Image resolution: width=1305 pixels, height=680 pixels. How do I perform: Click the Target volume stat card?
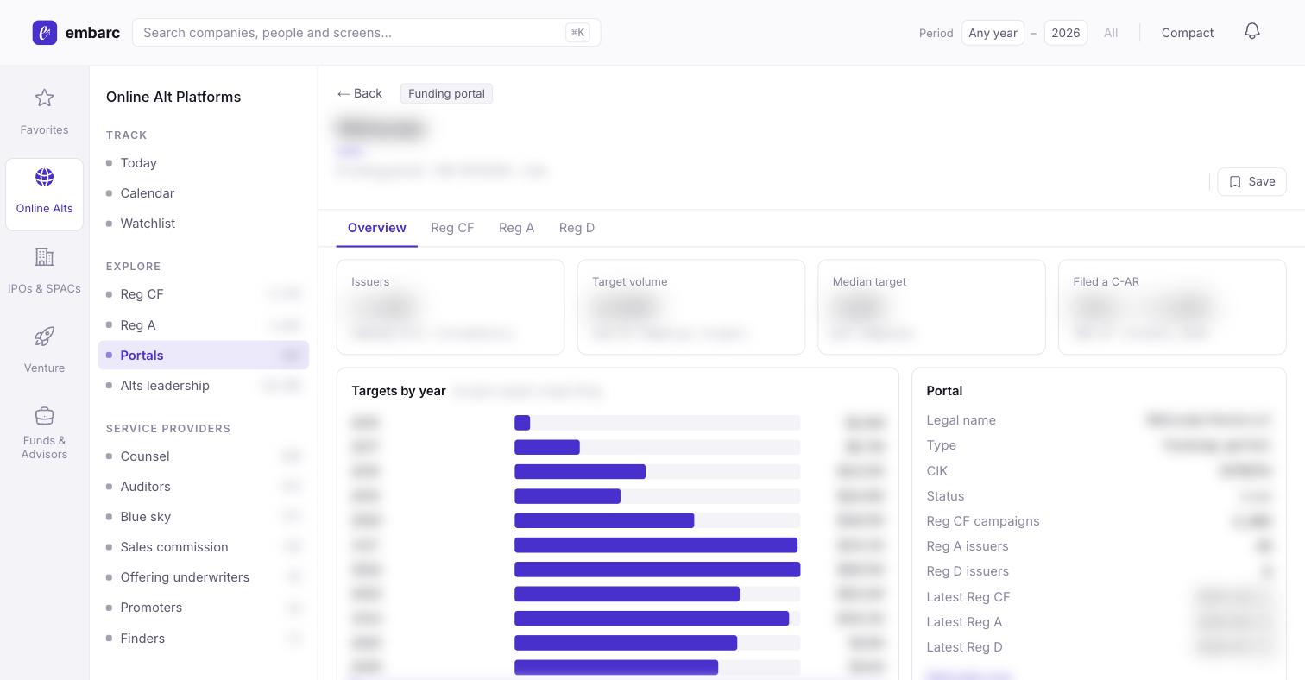click(x=690, y=307)
